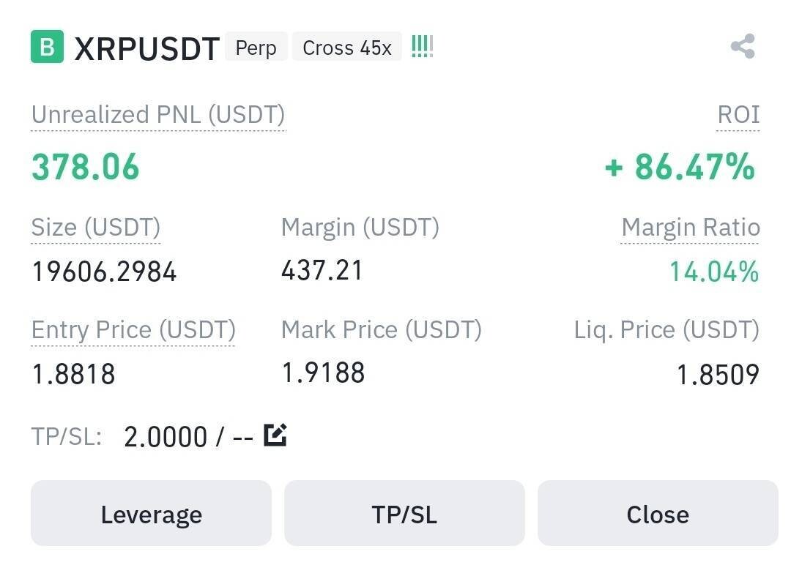This screenshot has width=791, height=576.
Task: Open the XRPUSDT pair title
Action: [146, 48]
